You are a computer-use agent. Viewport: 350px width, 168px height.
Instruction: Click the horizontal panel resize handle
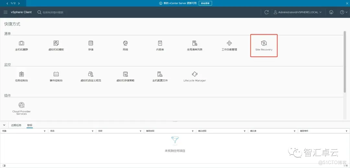click(x=175, y=121)
